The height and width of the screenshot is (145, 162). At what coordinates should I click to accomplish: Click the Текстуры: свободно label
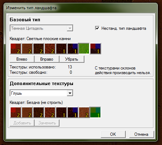pyautogui.click(x=28, y=72)
